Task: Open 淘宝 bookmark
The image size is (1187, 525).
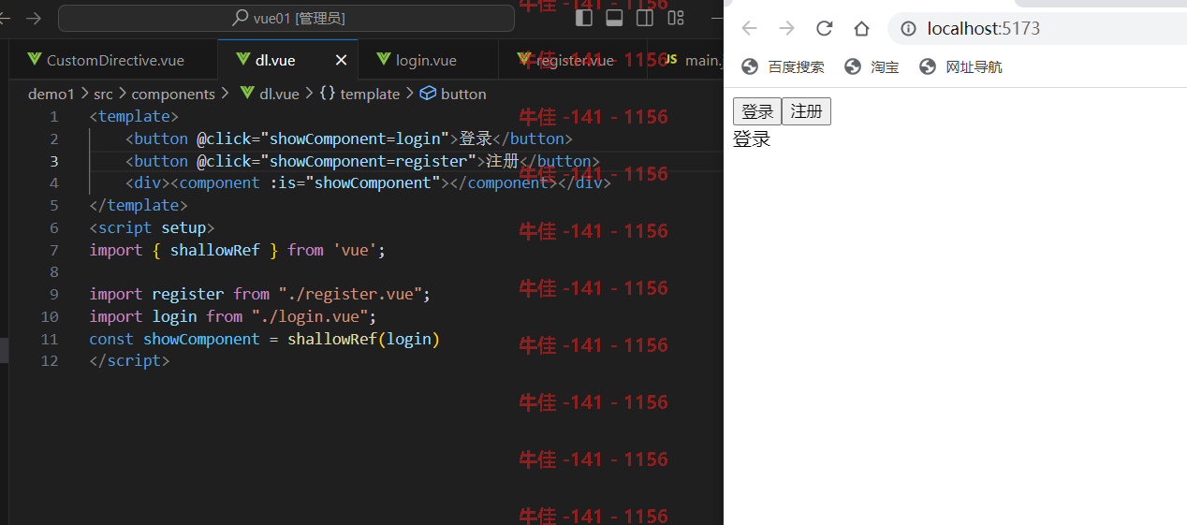Action: tap(872, 66)
